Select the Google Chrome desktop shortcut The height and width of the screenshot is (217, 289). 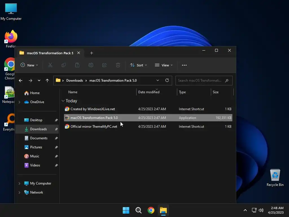point(10,68)
